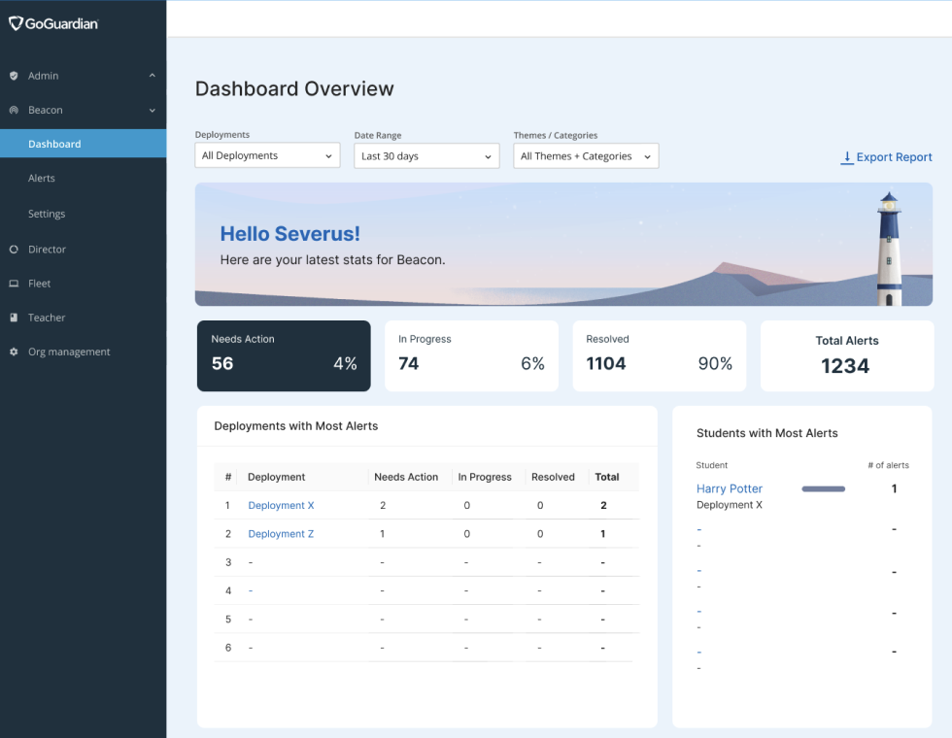952x738 pixels.
Task: Click the # of alerts column label
Action: [888, 465]
